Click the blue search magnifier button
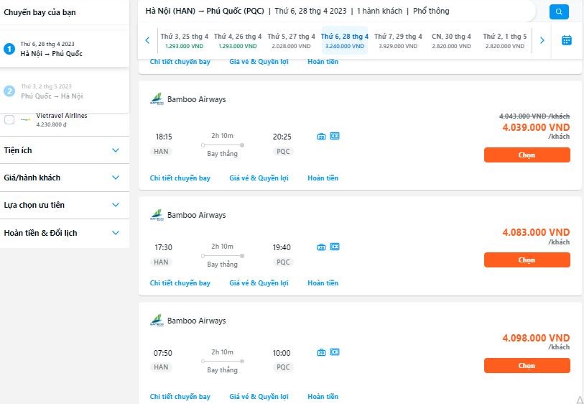 559,12
